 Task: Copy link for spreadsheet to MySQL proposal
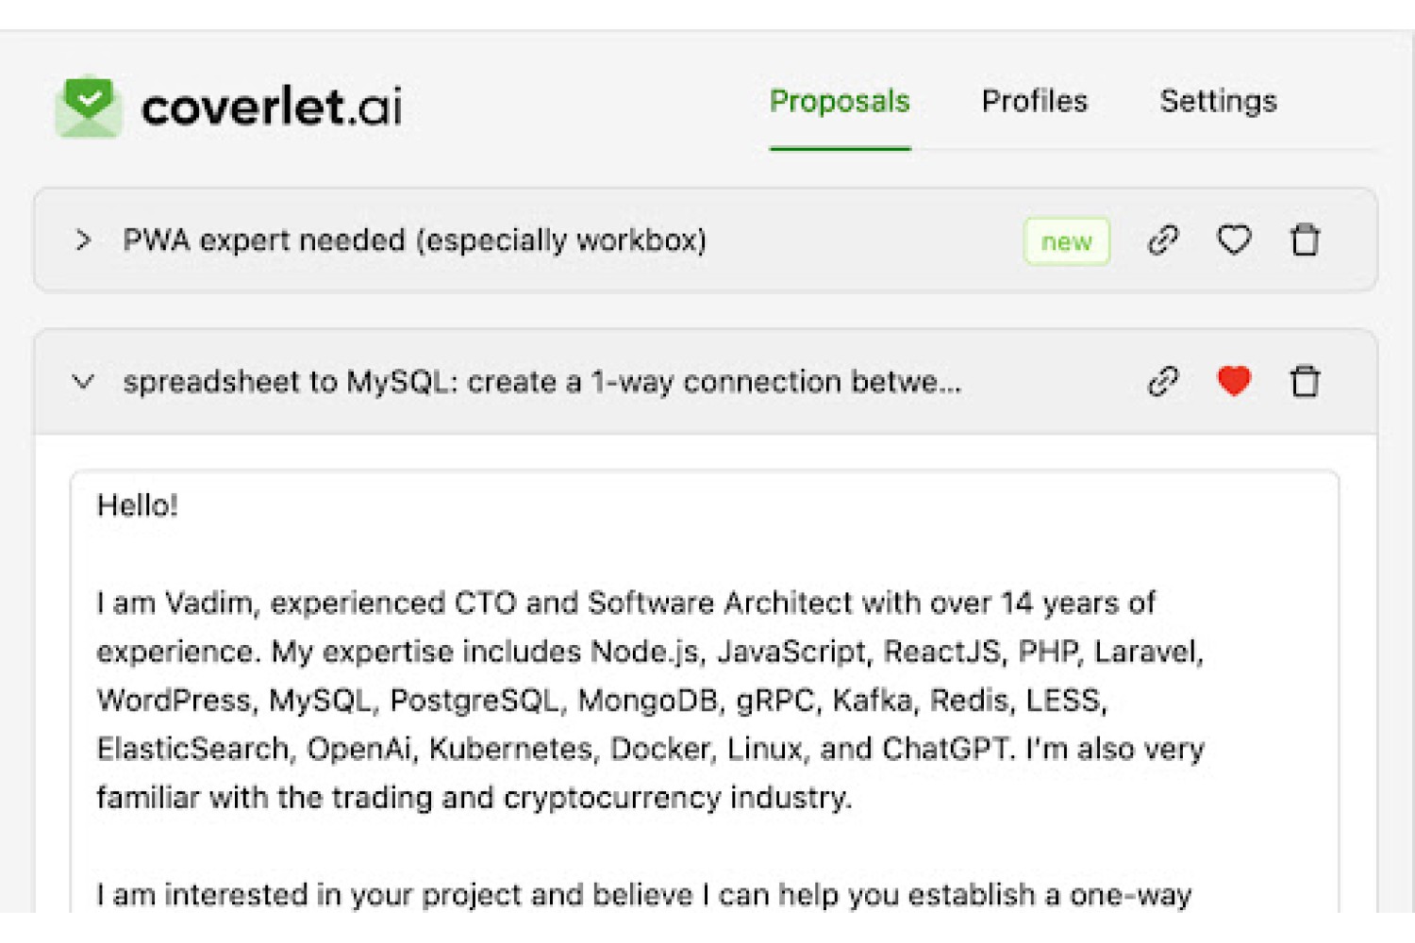1163,382
